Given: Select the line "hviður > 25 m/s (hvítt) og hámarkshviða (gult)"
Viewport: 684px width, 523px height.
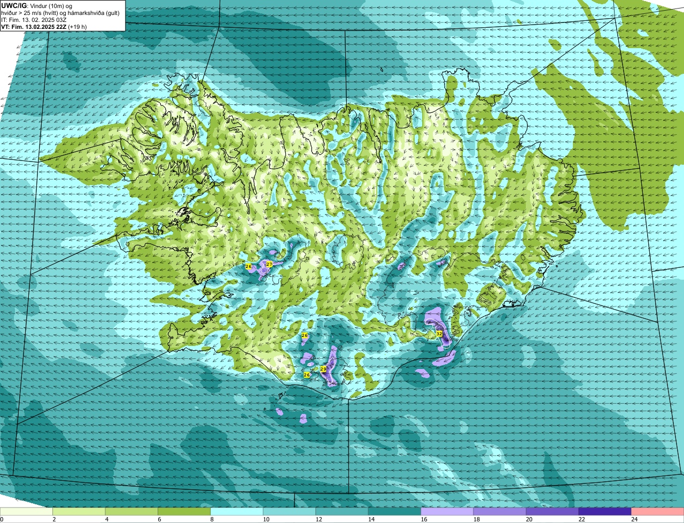Looking at the screenshot, I should point(60,12).
